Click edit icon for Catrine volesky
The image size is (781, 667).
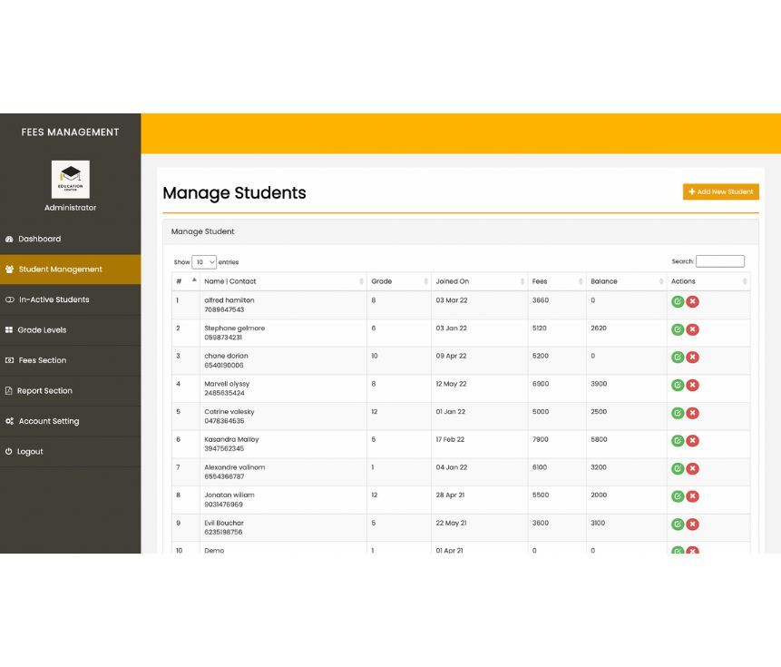pos(677,413)
